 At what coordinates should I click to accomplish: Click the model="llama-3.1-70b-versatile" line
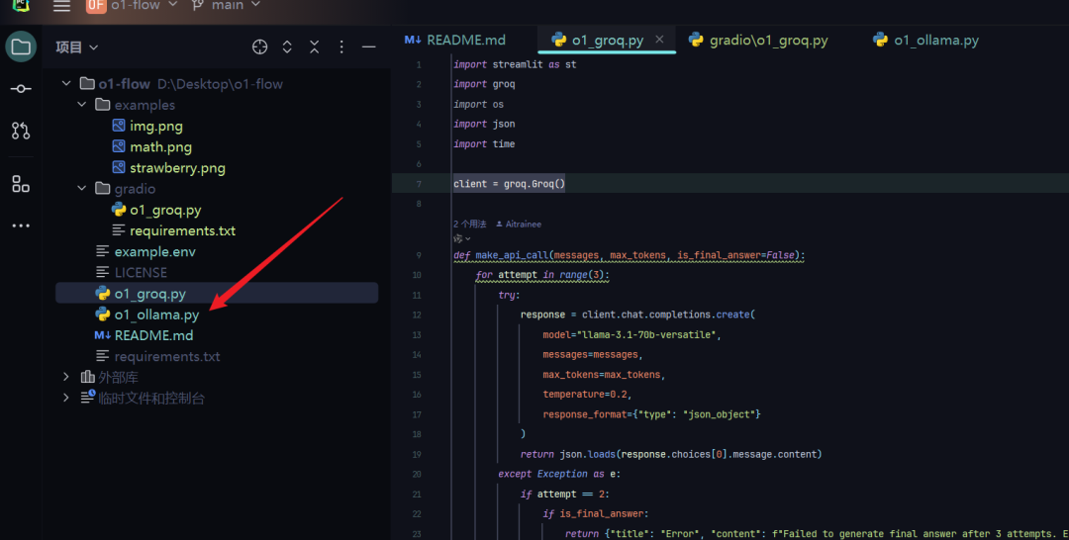632,335
